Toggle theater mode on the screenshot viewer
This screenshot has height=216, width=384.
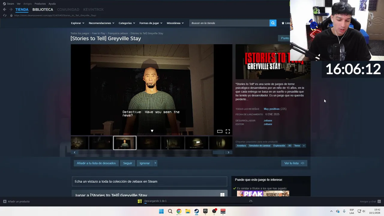tap(220, 131)
